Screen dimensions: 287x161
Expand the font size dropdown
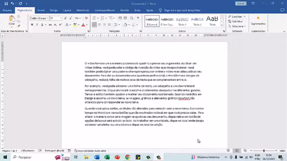(x=61, y=18)
